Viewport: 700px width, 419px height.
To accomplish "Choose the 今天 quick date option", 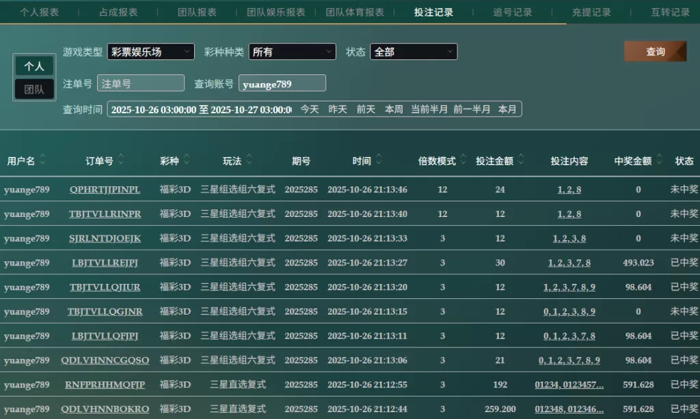I will click(x=310, y=109).
